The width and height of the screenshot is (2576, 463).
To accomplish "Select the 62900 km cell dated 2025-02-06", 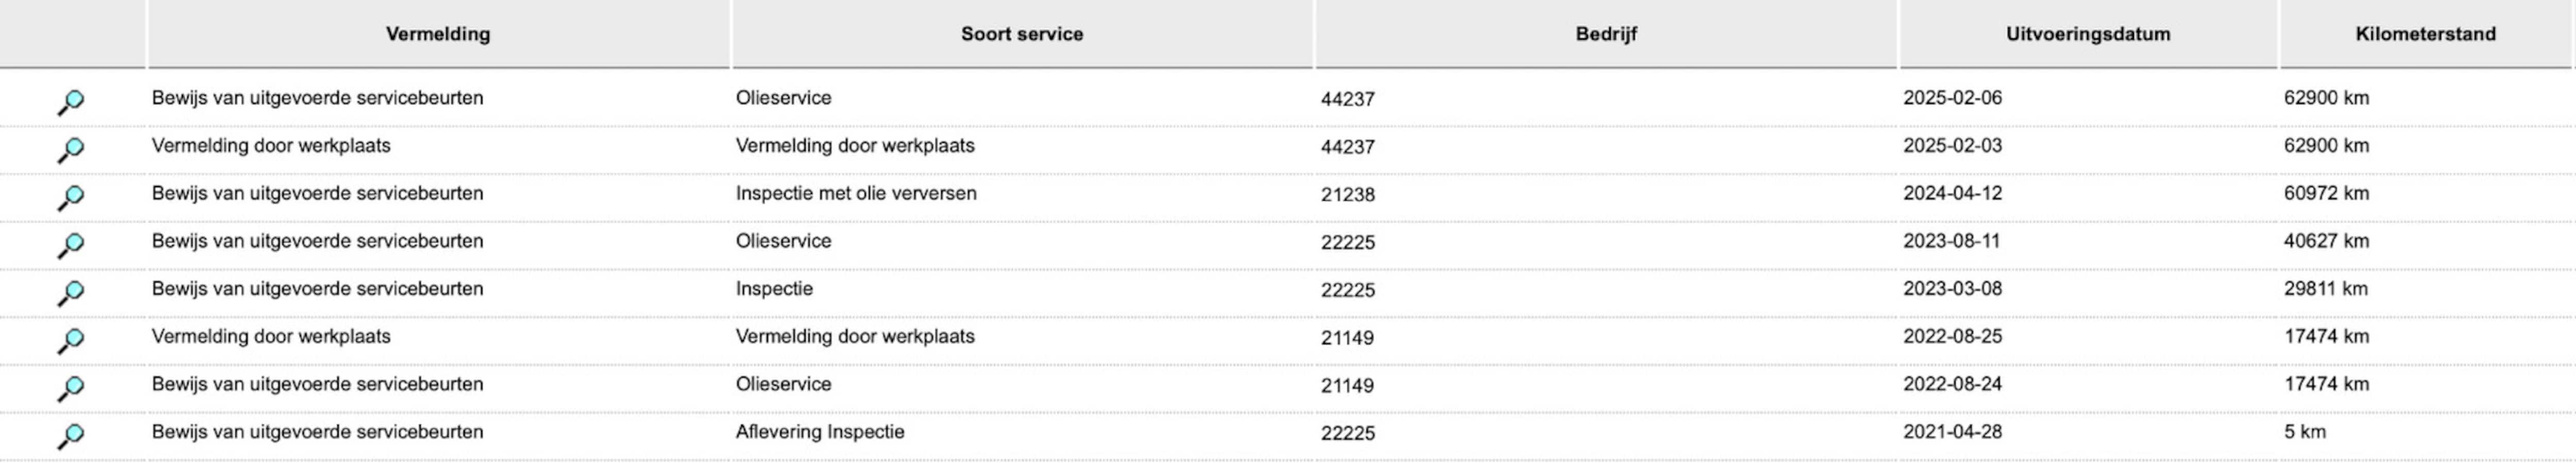I will 2326,98.
